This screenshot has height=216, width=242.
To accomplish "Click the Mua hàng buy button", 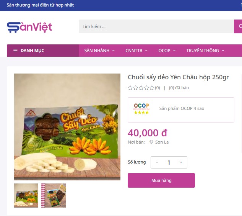I will tap(161, 180).
